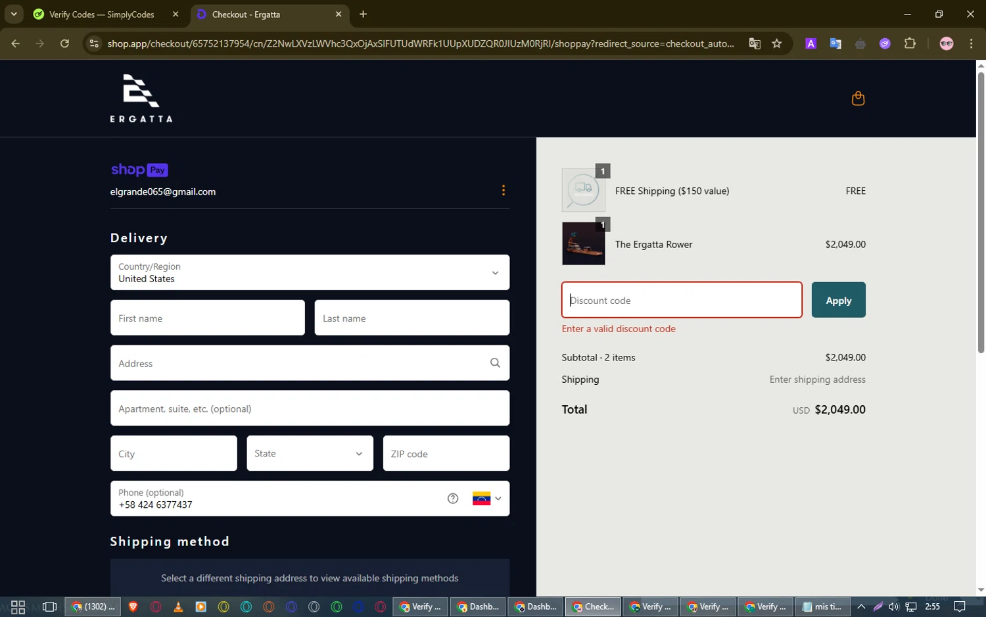Click the Apply discount button
The height and width of the screenshot is (617, 986).
(838, 300)
